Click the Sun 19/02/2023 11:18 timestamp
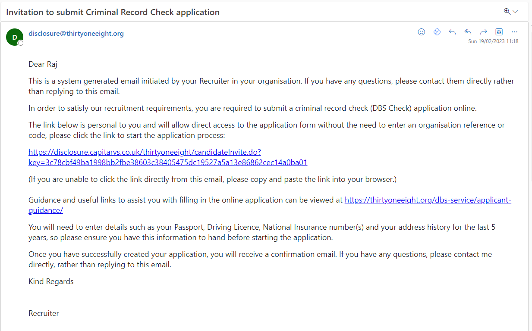 pos(493,41)
